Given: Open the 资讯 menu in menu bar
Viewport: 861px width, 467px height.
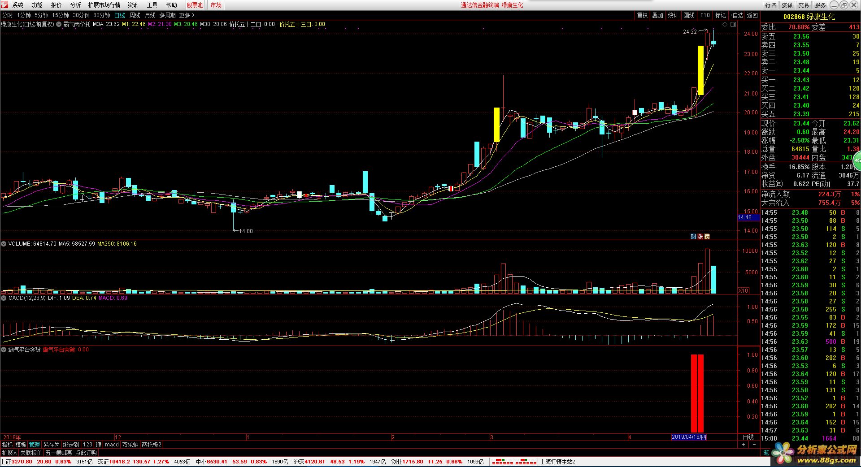Looking at the screenshot, I should click(x=133, y=5).
